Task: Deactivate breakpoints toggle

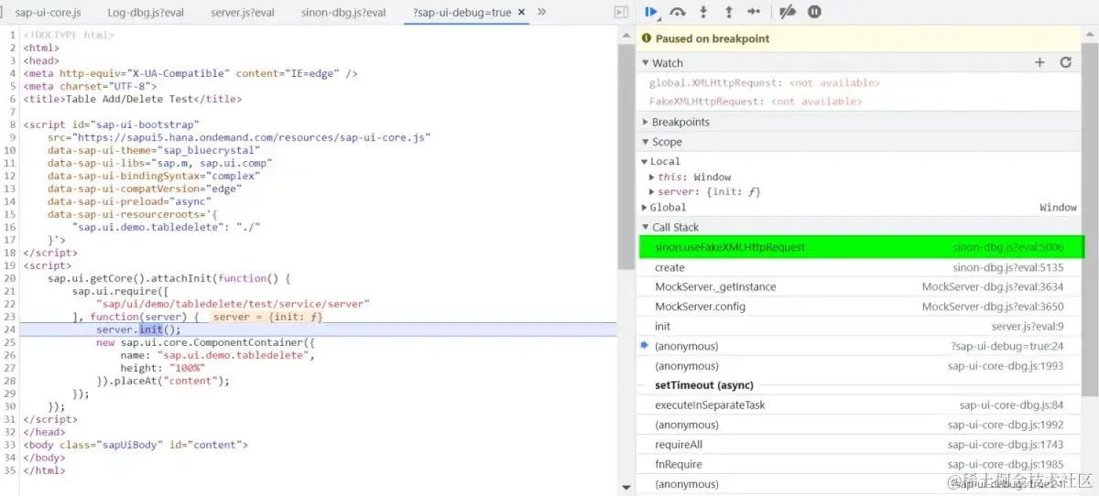Action: click(788, 12)
